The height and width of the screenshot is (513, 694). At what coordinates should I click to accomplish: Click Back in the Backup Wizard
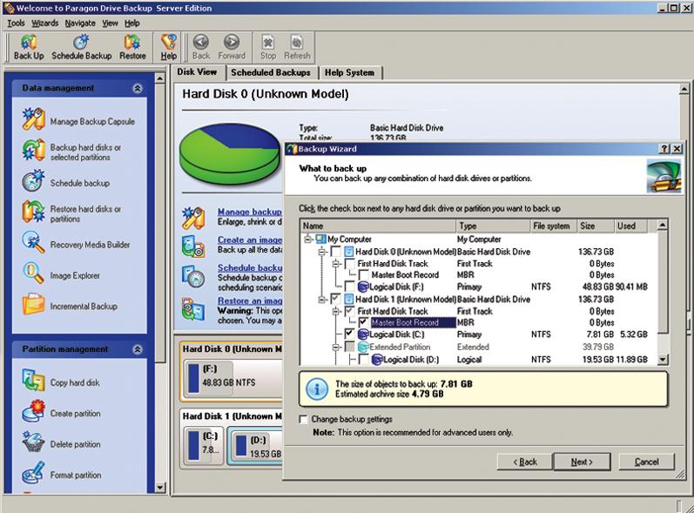(525, 462)
